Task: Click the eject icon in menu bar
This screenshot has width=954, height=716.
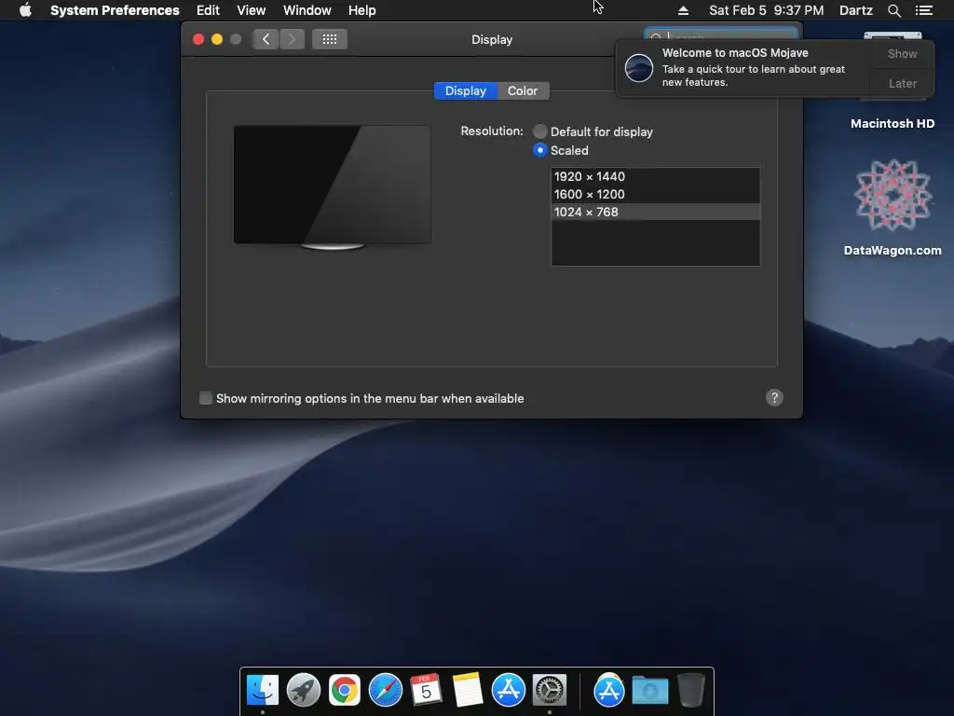Action: 683,10
